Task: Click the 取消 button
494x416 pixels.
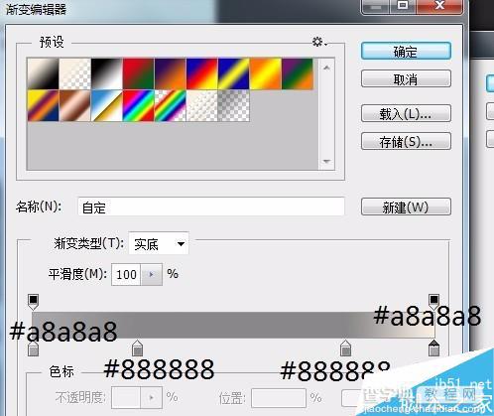Action: (406, 78)
